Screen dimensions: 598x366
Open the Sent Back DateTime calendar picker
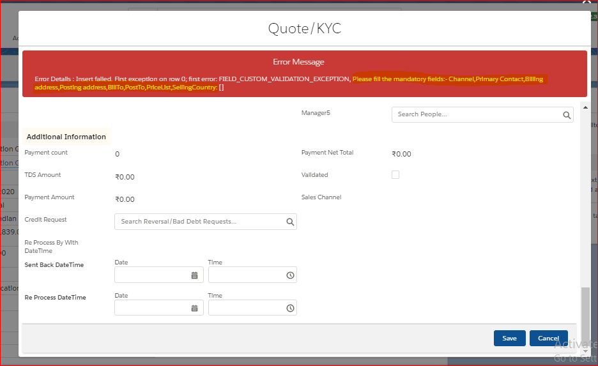pyautogui.click(x=194, y=275)
